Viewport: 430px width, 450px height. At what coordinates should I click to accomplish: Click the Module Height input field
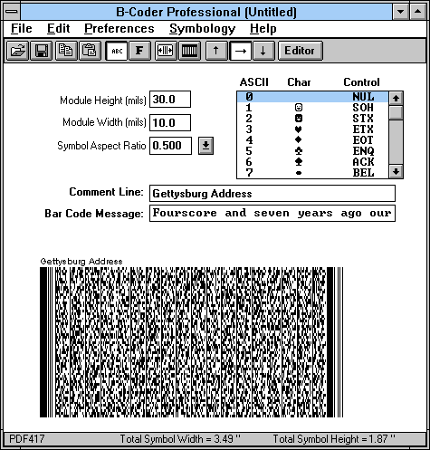pyautogui.click(x=170, y=100)
